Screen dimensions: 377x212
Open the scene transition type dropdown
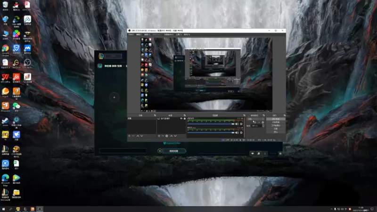pyautogui.click(x=256, y=119)
